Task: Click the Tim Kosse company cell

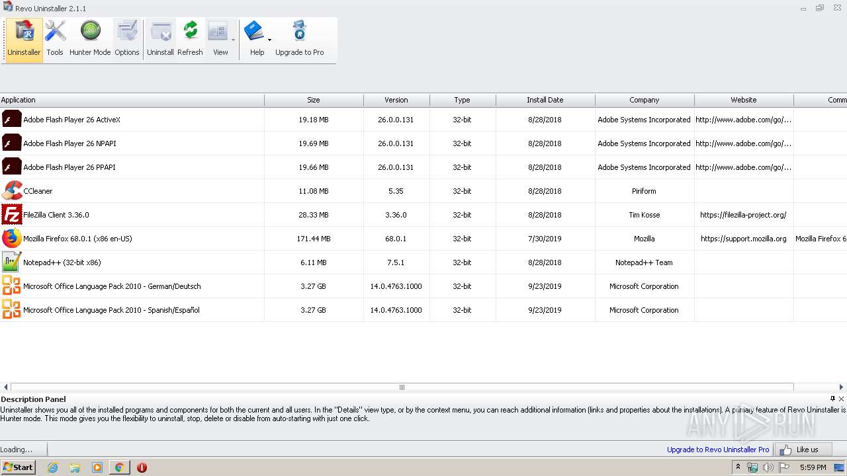Action: (645, 215)
